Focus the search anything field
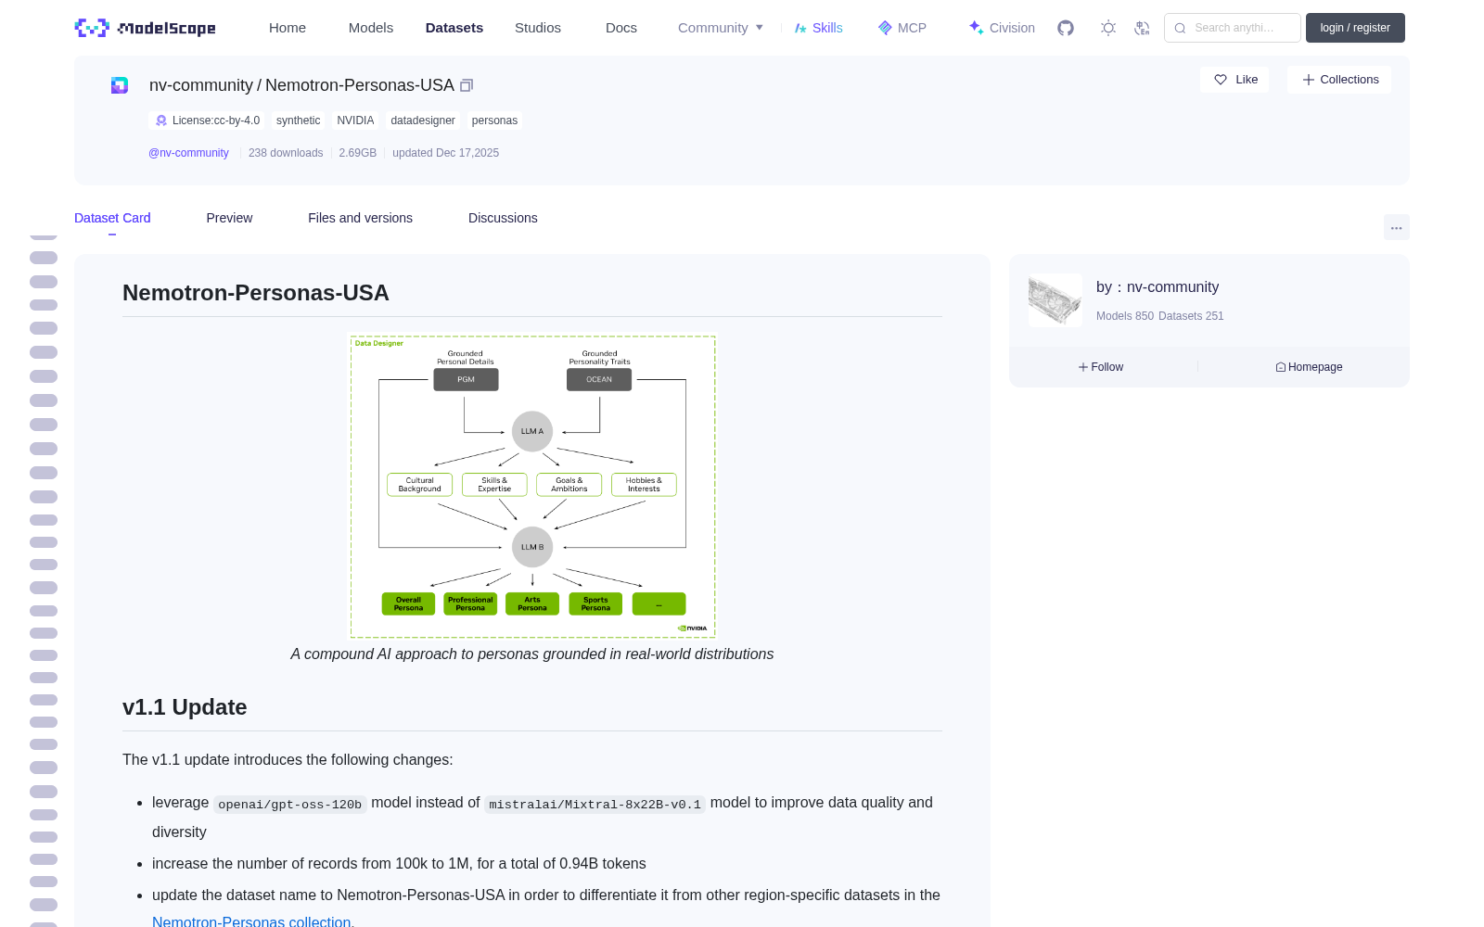Viewport: 1484px width, 927px height. point(1233,28)
